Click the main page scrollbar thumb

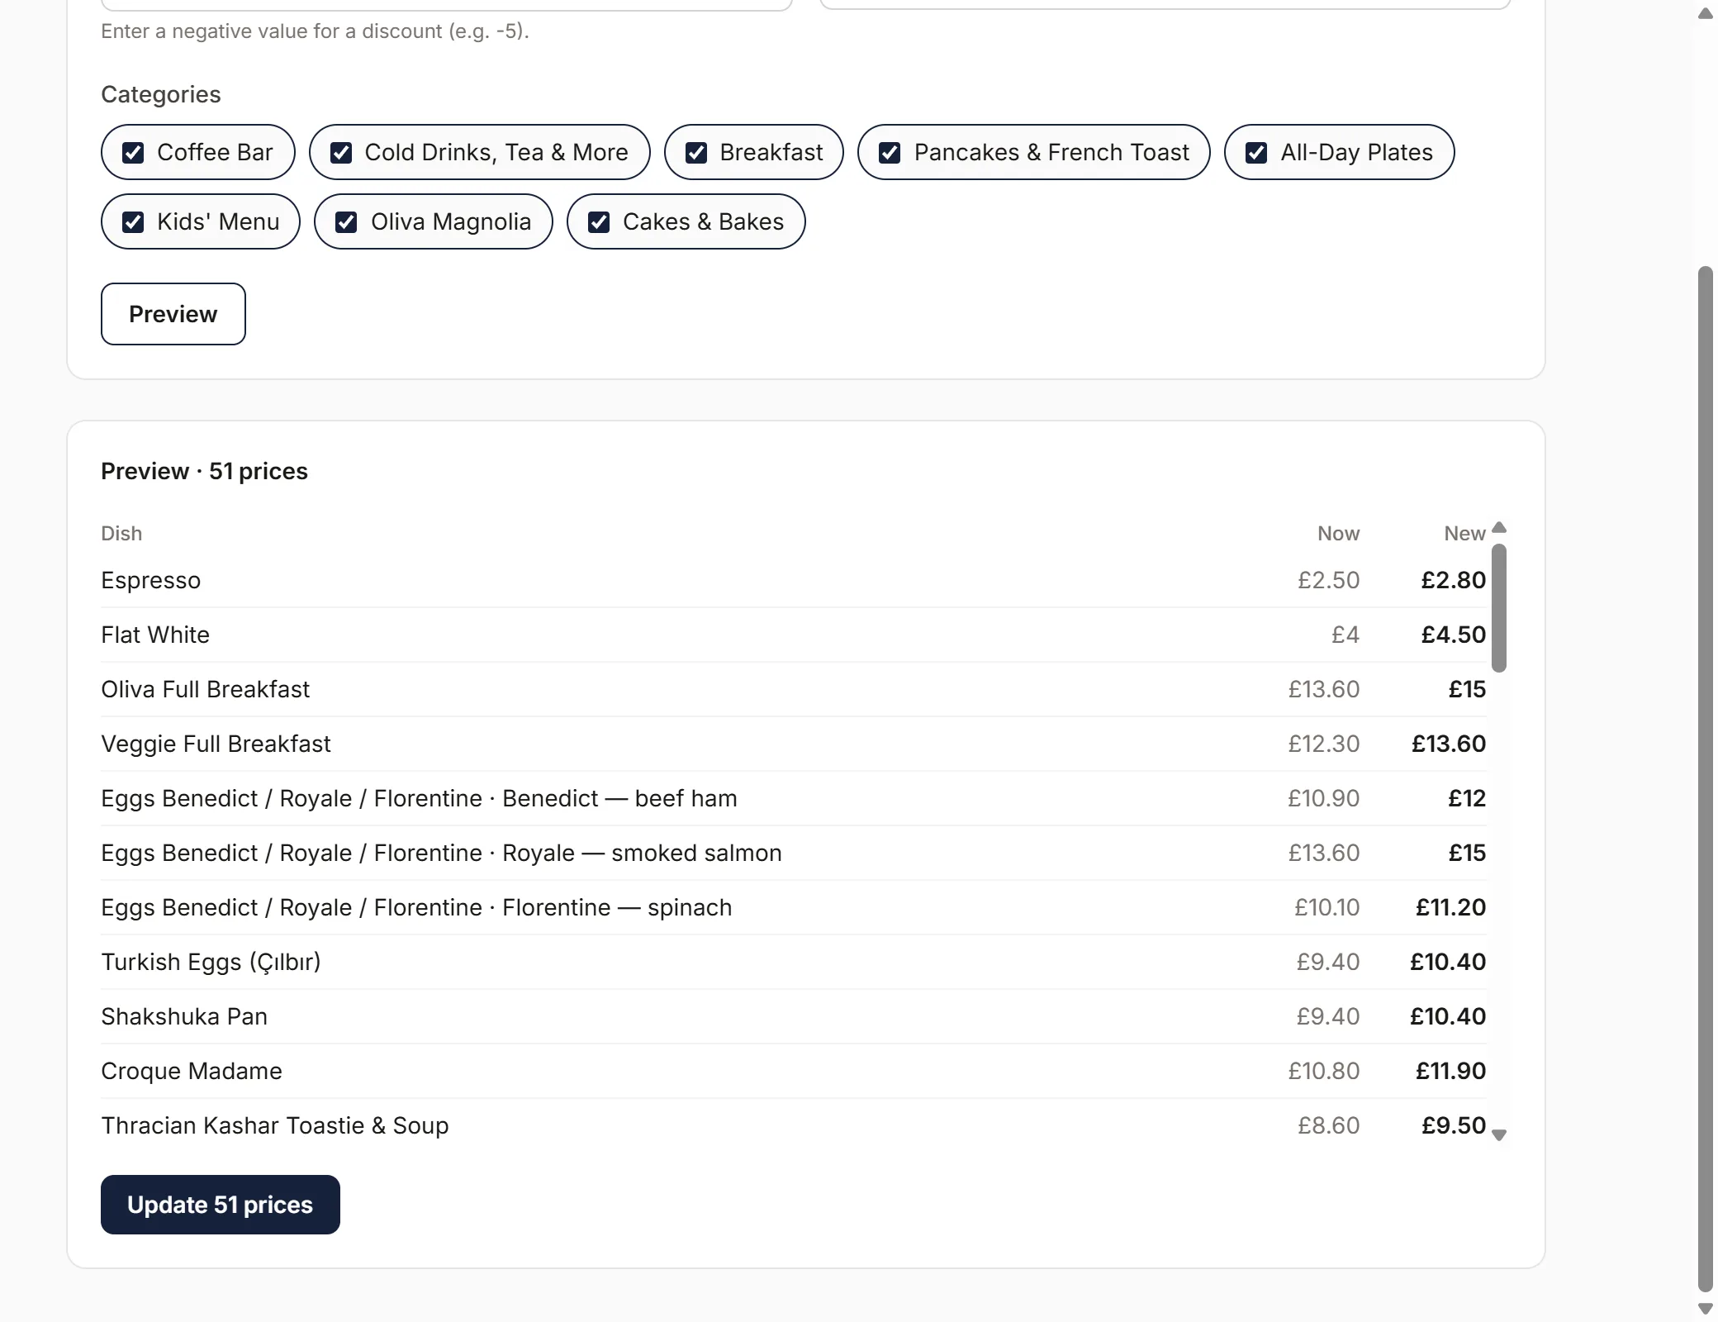[x=1705, y=778]
